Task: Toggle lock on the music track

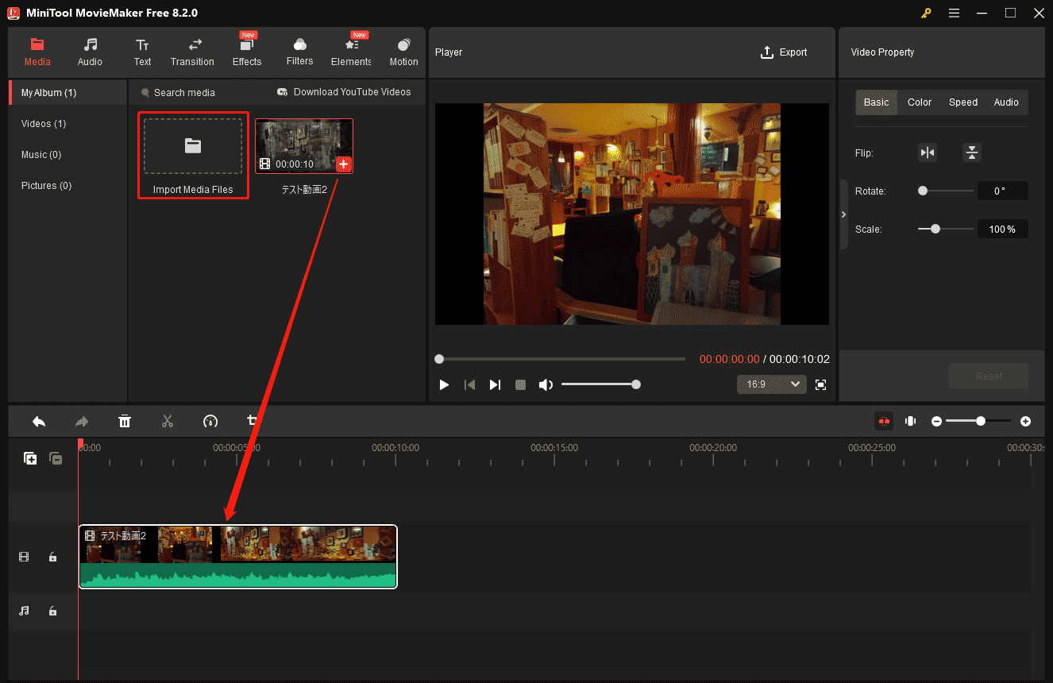Action: (52, 611)
